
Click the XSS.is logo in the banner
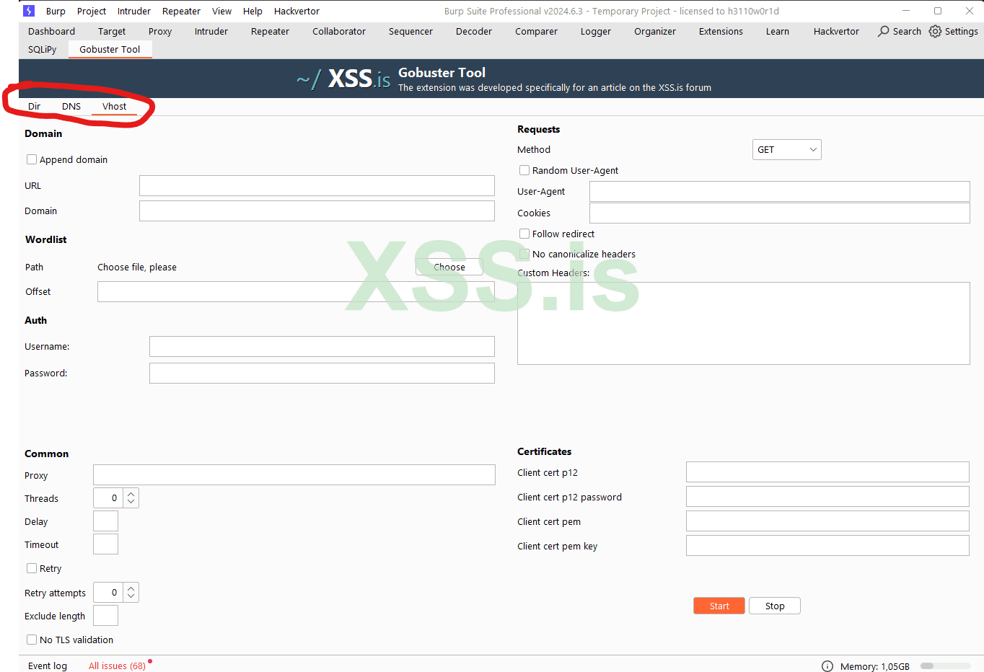pos(344,79)
